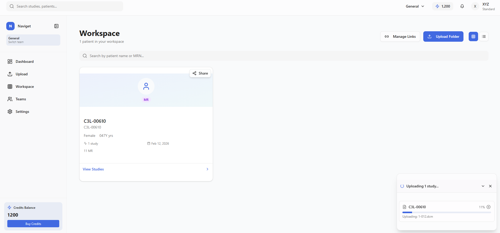
Task: Click Manage Links button
Action: [400, 36]
